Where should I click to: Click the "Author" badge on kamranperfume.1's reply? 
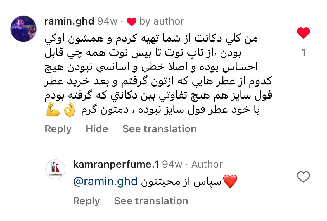(207, 164)
